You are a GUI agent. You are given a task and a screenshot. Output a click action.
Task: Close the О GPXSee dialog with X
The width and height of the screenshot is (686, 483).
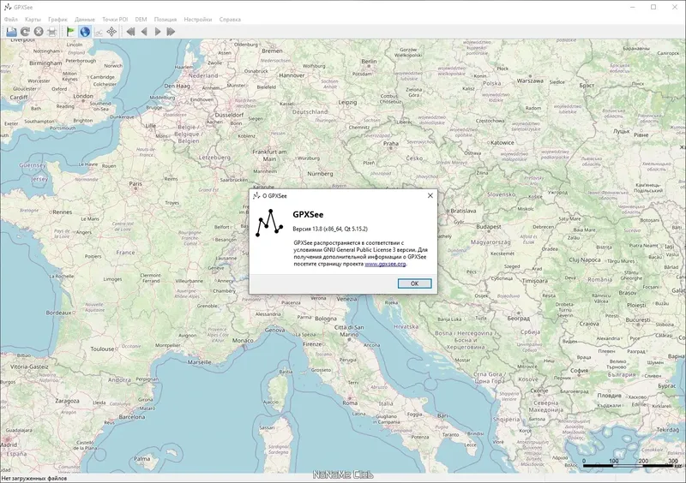coord(430,195)
